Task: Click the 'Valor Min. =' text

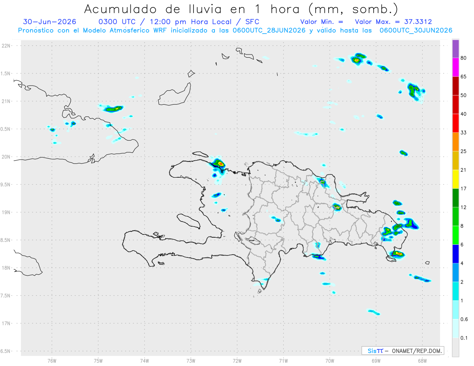Action: coord(322,22)
